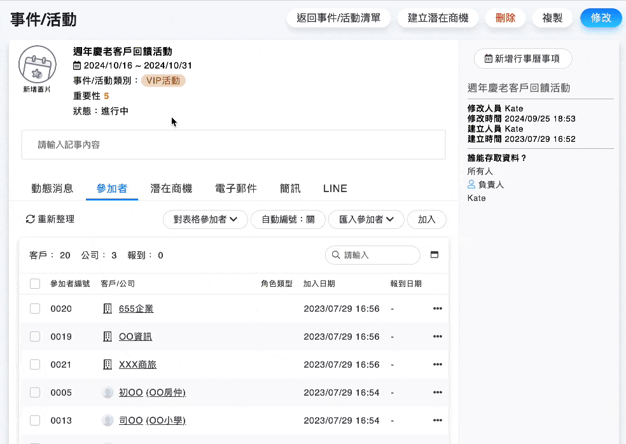Check the checkbox for participant 0020

[35, 309]
